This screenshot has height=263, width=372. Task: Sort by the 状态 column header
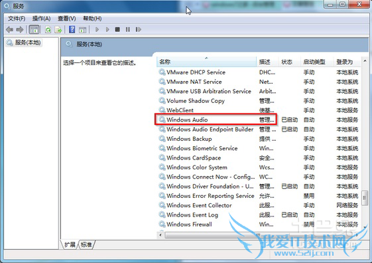tap(288, 62)
